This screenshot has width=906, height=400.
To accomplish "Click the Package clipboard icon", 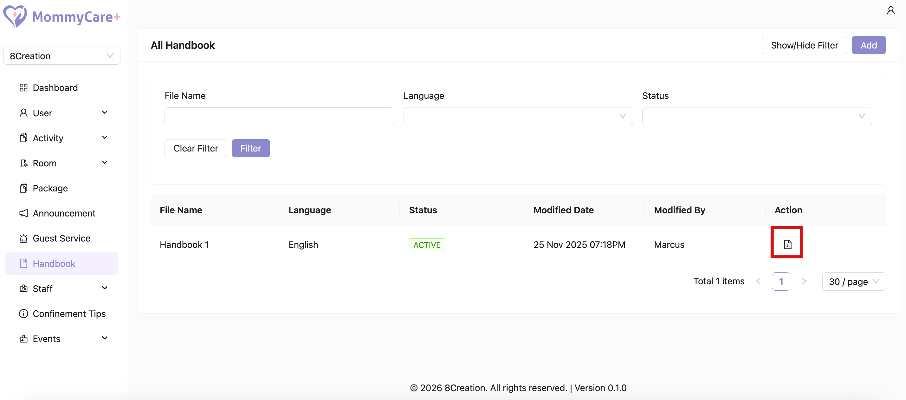I will tap(23, 188).
